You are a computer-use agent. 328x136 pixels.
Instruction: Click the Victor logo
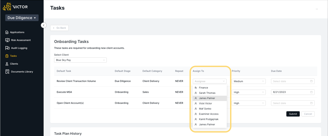(x=15, y=7)
